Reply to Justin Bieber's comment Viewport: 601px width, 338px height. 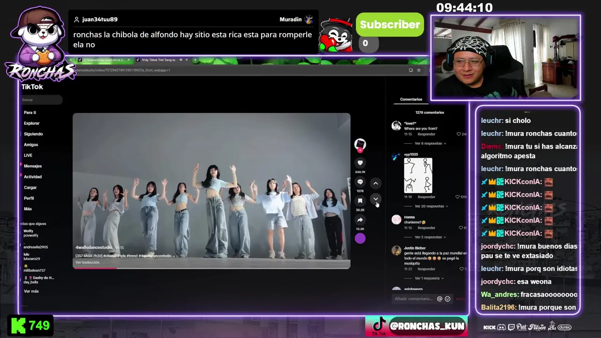pyautogui.click(x=426, y=269)
